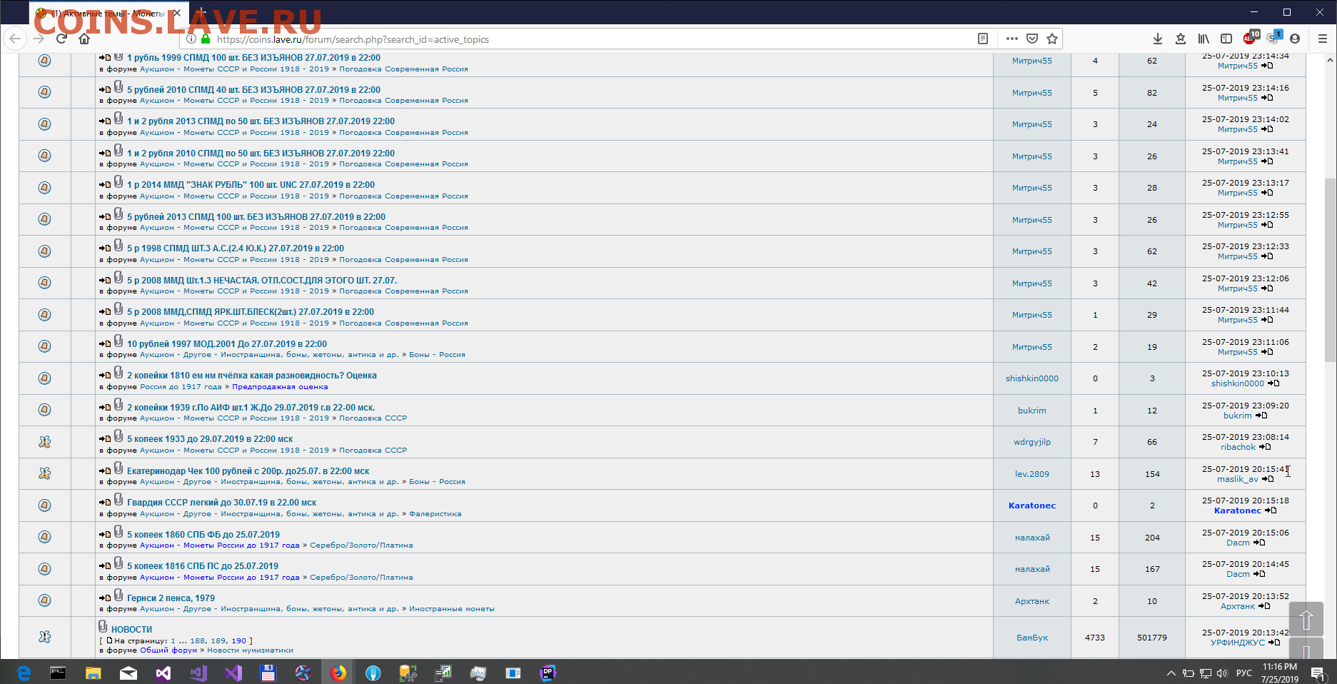1337x684 pixels.
Task: Click go-to-new-post icon for '5 копеек 1933'
Action: pyautogui.click(x=105, y=440)
